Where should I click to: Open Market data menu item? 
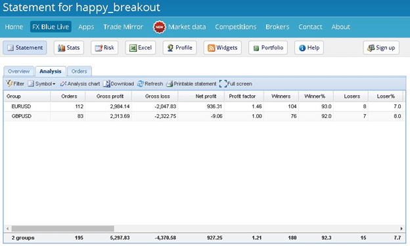(187, 27)
